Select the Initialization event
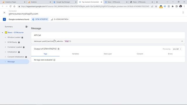This screenshot has height=105, width=187. (x=12, y=52)
